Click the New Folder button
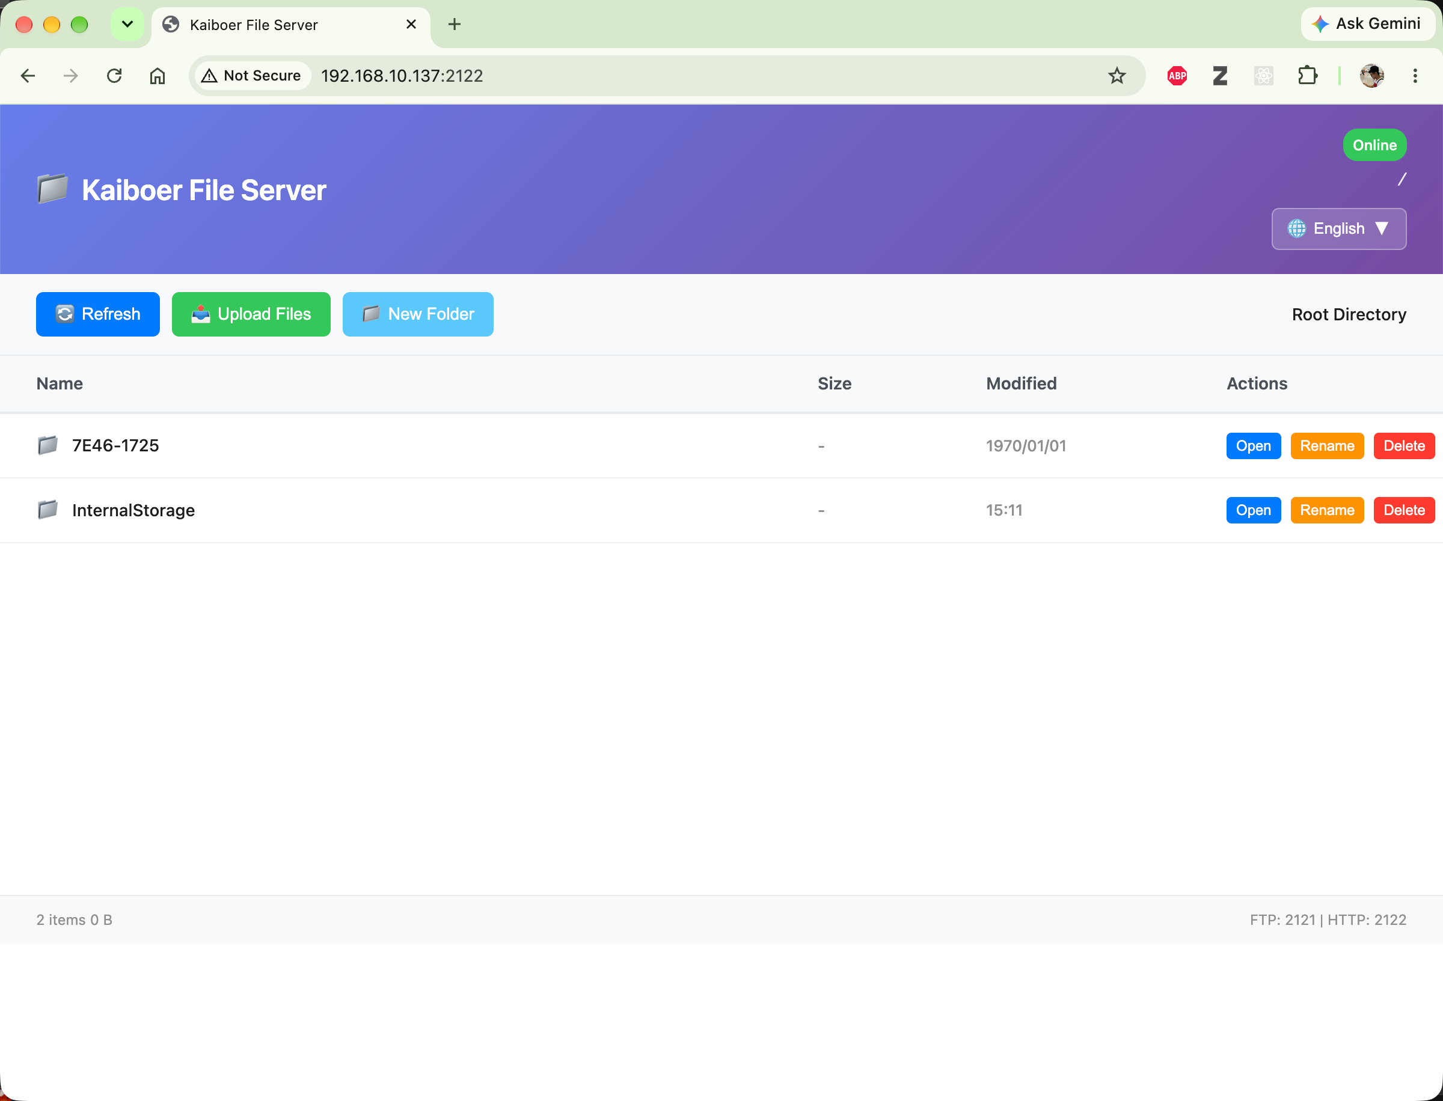The image size is (1443, 1101). pyautogui.click(x=418, y=314)
